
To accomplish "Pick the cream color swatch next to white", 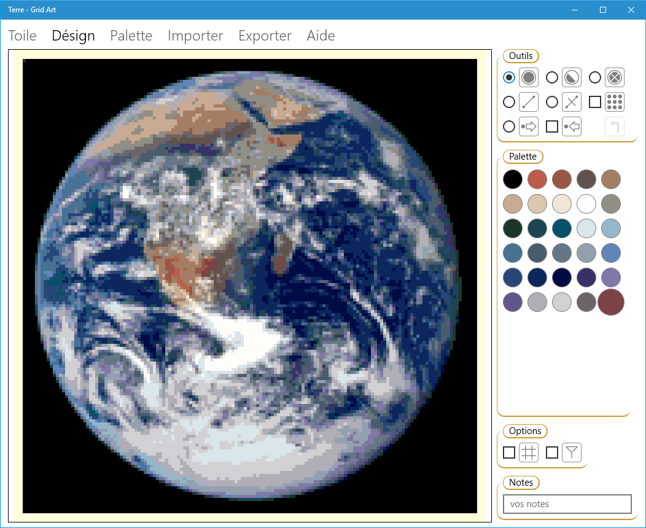I will pos(561,204).
